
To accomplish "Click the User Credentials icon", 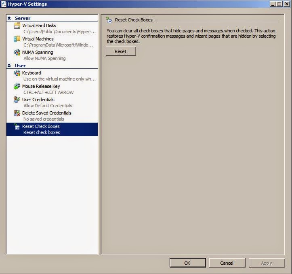I will pos(17,100).
